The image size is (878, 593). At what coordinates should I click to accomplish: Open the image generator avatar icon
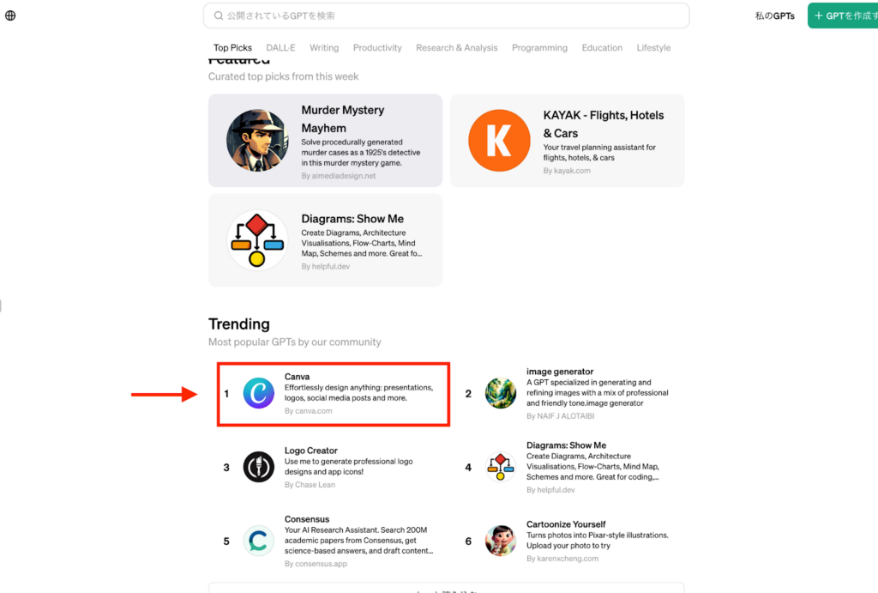[x=500, y=393]
